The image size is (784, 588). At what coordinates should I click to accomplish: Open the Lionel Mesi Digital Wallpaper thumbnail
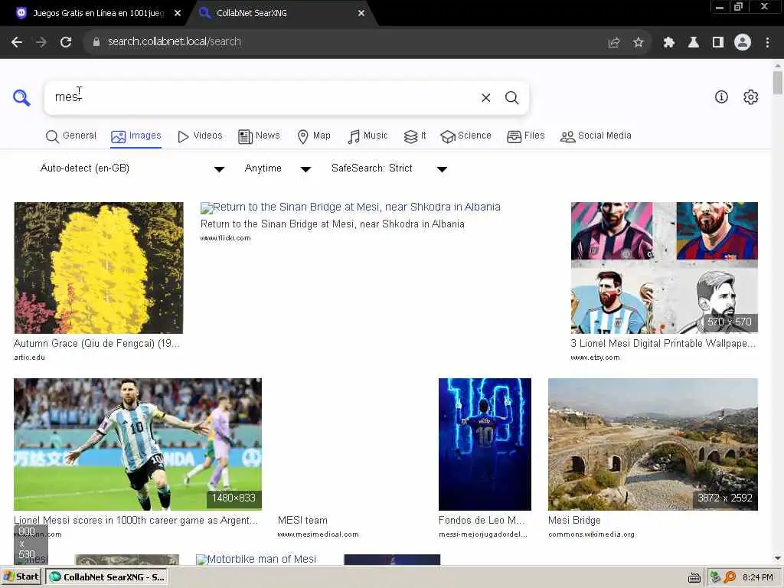click(x=664, y=268)
